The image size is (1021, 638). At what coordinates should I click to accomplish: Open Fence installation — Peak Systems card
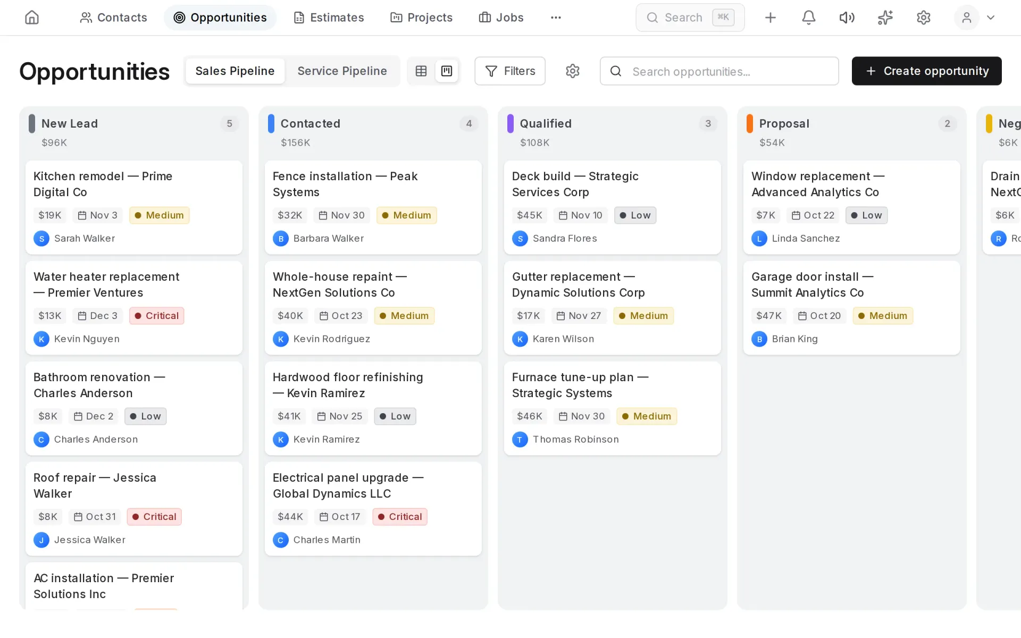click(373, 207)
